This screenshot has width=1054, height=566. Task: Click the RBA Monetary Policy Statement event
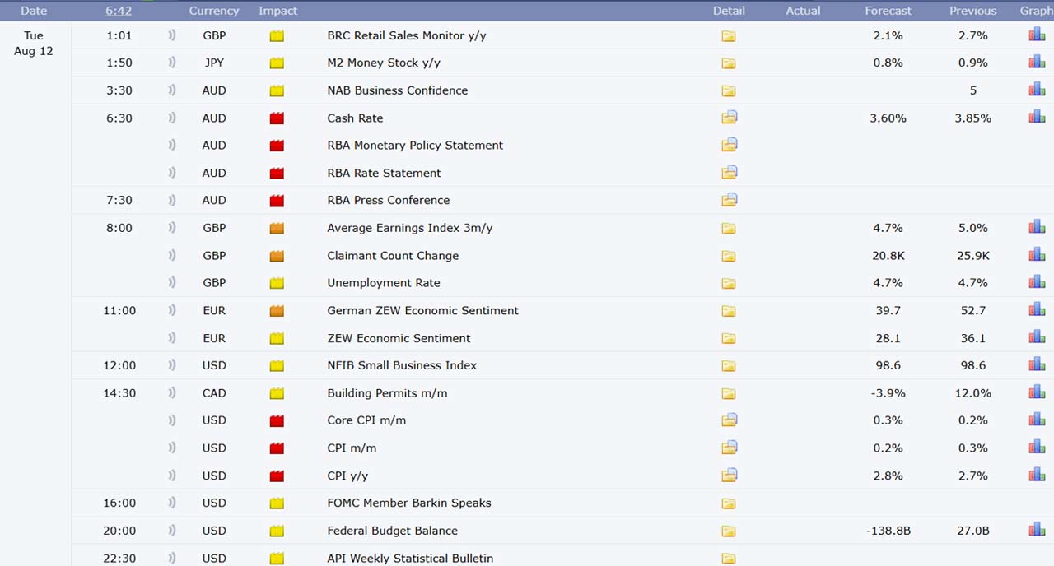coord(415,146)
